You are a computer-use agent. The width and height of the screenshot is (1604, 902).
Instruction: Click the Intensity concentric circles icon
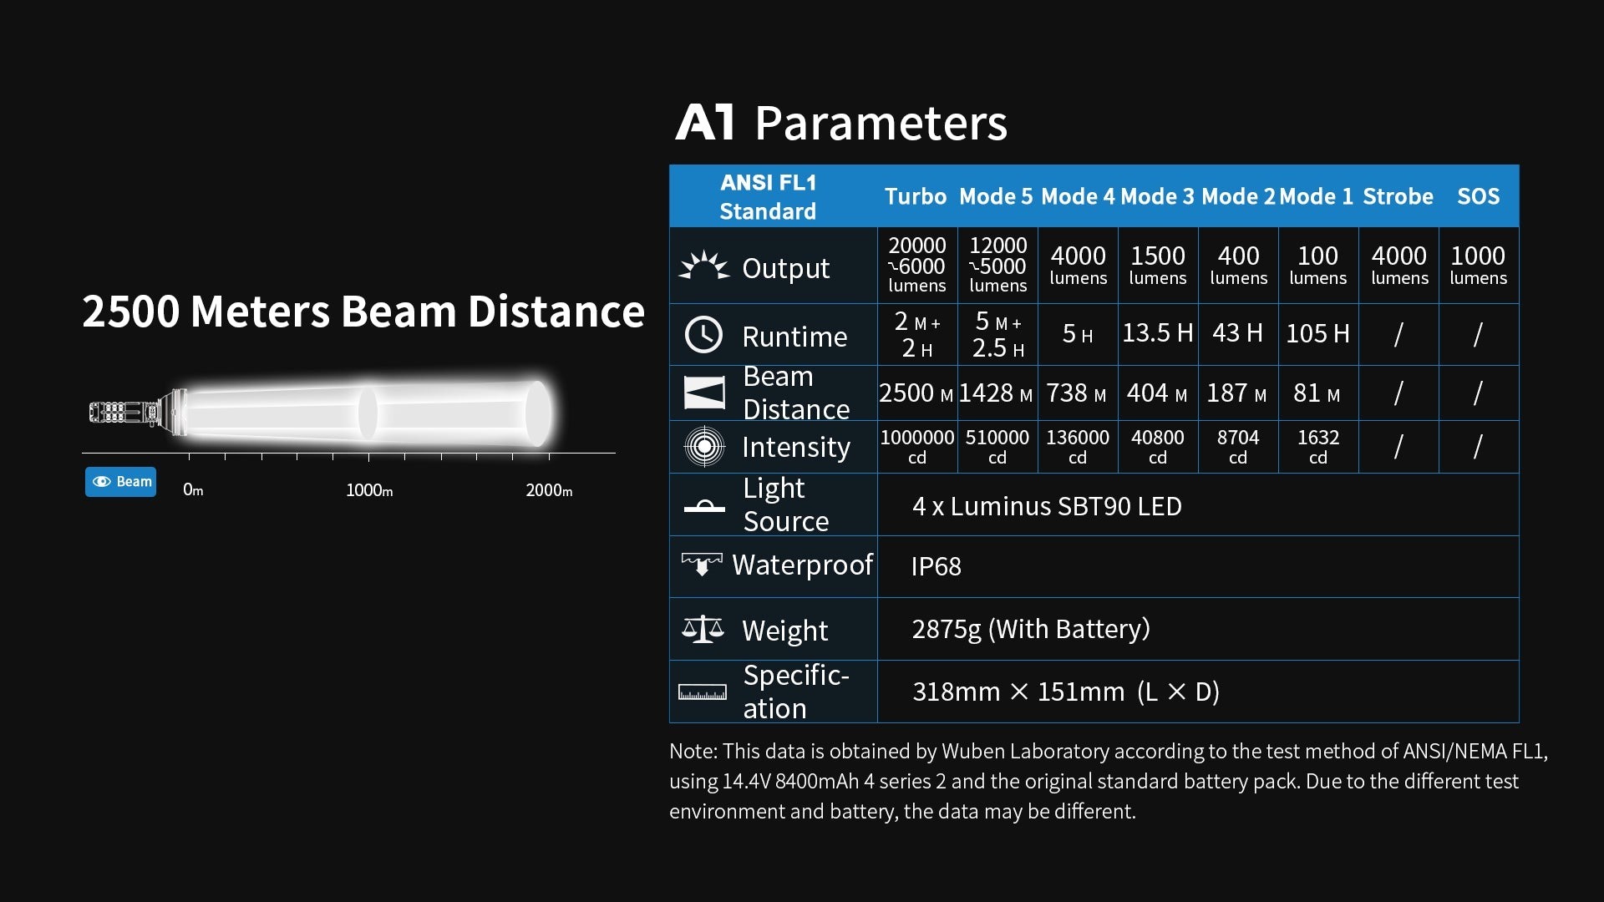pos(703,447)
